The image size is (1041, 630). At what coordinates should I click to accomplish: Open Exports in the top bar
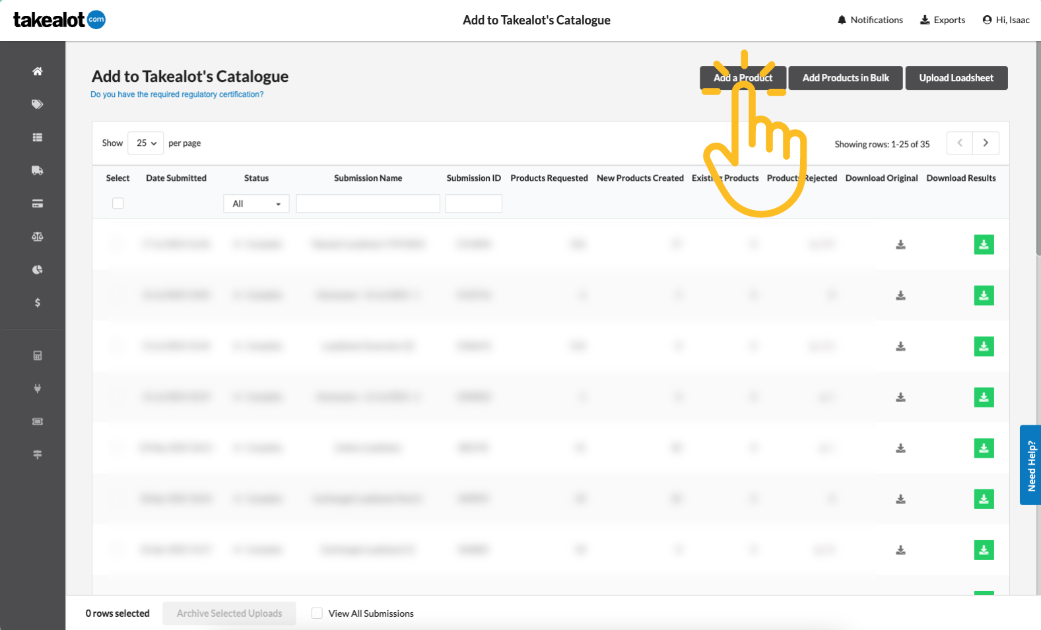[x=943, y=20]
